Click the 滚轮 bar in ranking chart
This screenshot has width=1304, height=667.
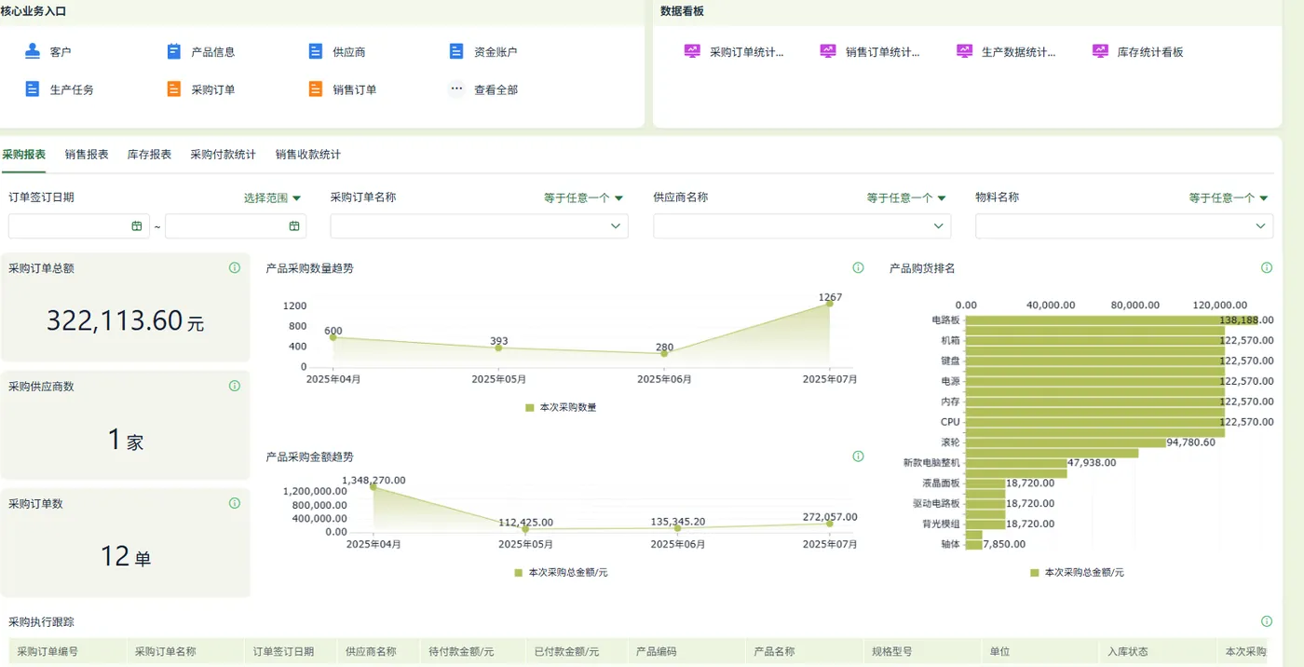pyautogui.click(x=1066, y=442)
